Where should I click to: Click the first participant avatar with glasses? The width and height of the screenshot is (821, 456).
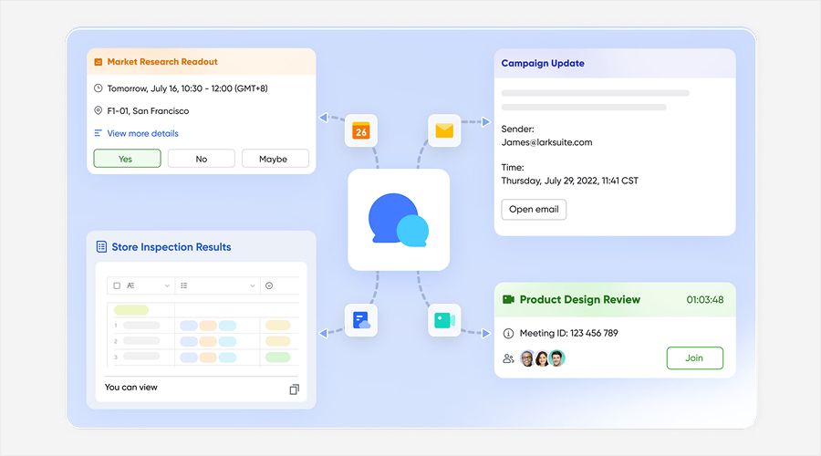(527, 358)
